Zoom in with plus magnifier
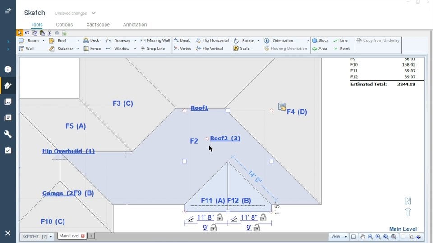The height and width of the screenshot is (243, 433). 378,237
